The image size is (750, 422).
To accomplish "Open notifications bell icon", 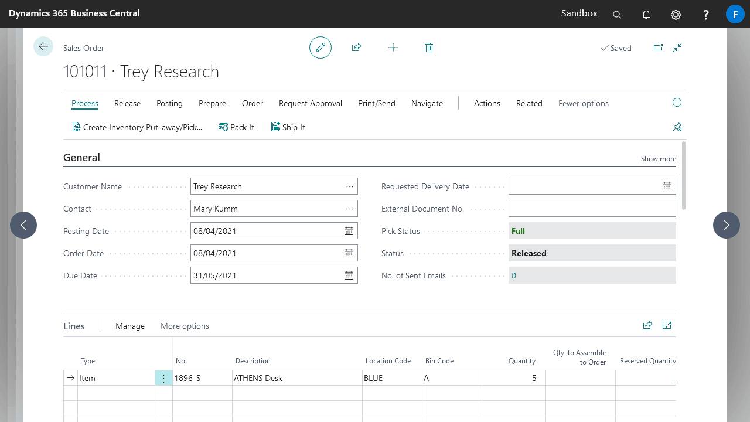I will pyautogui.click(x=646, y=15).
